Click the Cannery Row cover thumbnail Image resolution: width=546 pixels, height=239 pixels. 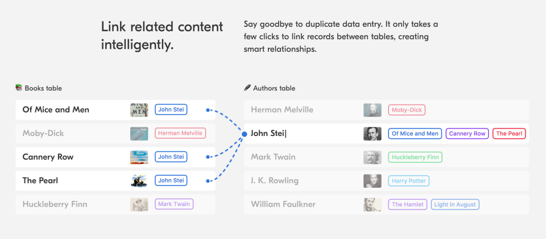139,157
